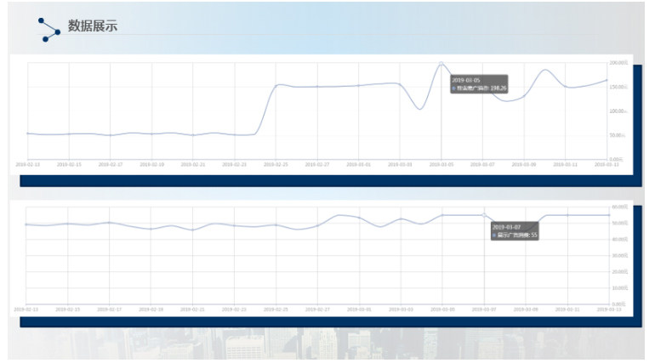Select 2019-03-13 label on bottom chart axis
Screen dimensions: 655x363
click(608, 309)
